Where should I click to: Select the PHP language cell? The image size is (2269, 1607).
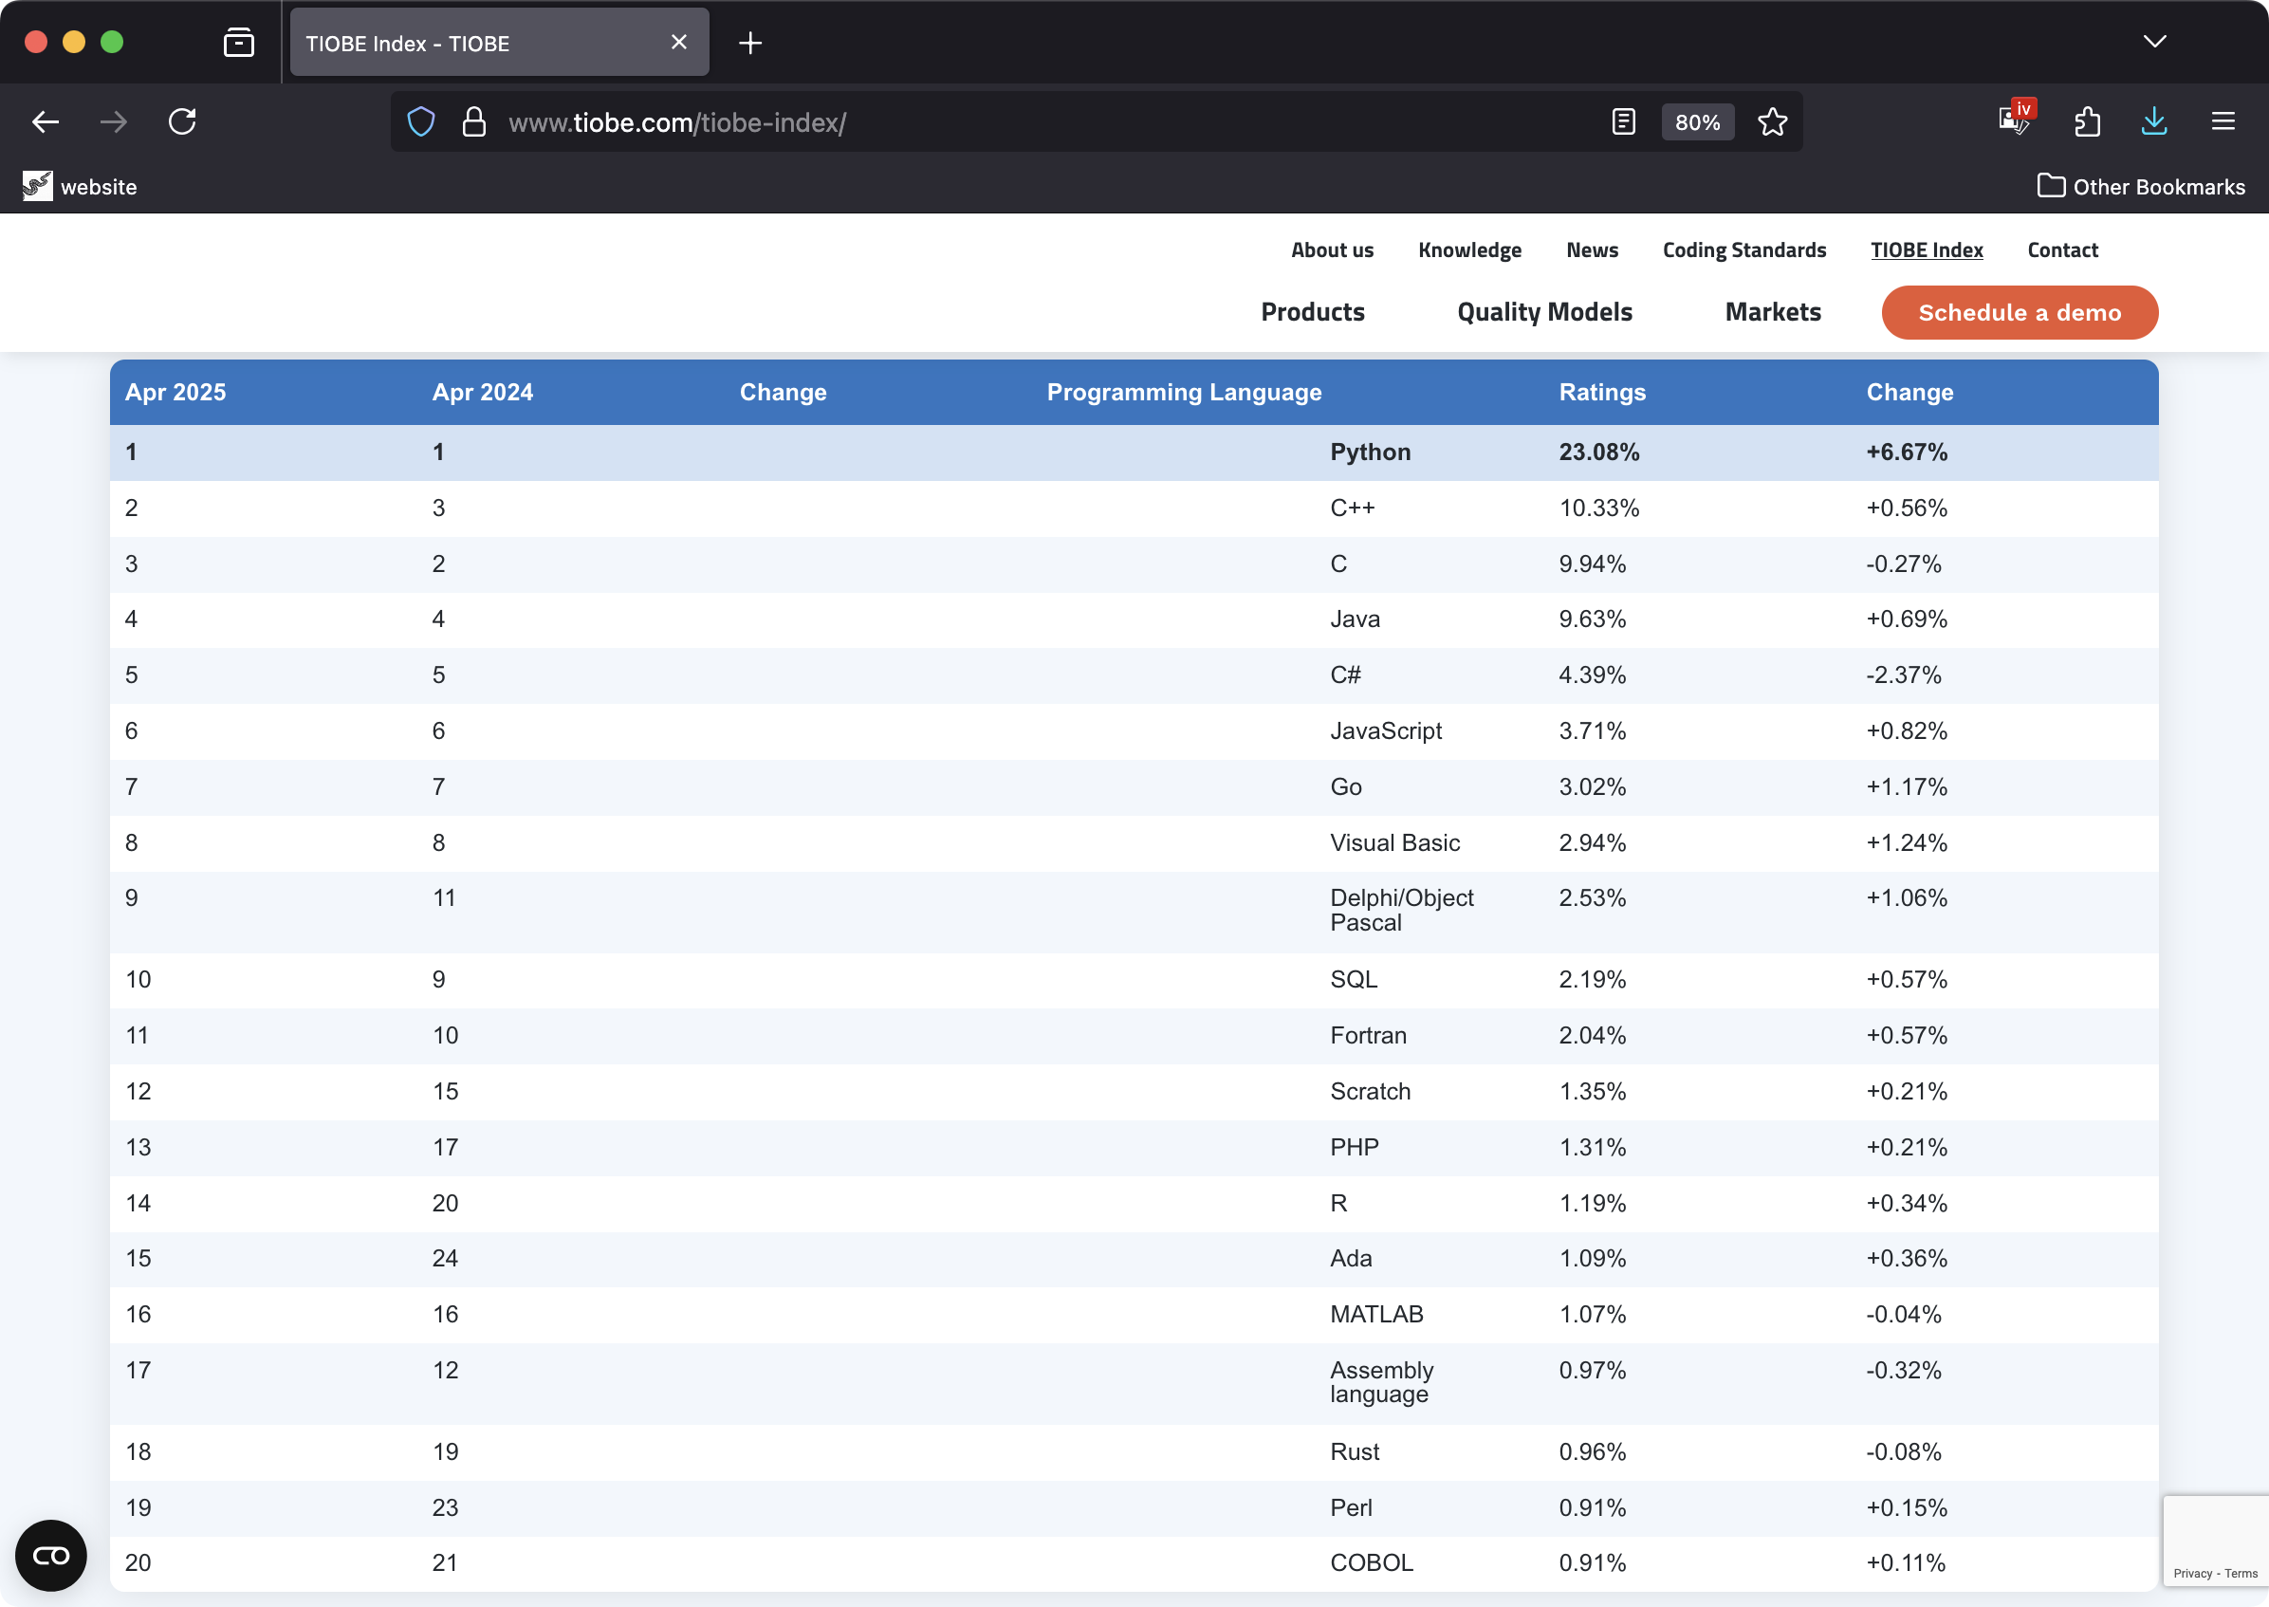pyautogui.click(x=1354, y=1147)
